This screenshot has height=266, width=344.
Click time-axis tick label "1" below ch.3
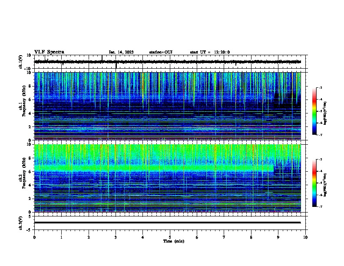(61, 237)
